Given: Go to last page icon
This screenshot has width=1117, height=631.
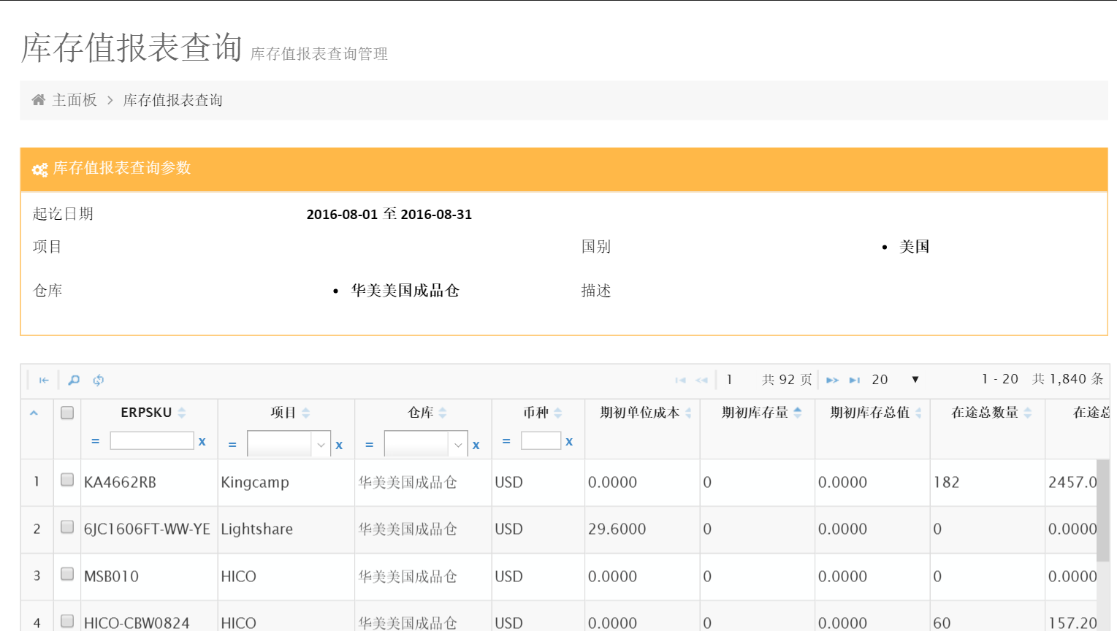Looking at the screenshot, I should click(x=854, y=380).
